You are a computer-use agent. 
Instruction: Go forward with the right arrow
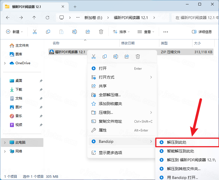click(x=21, y=18)
